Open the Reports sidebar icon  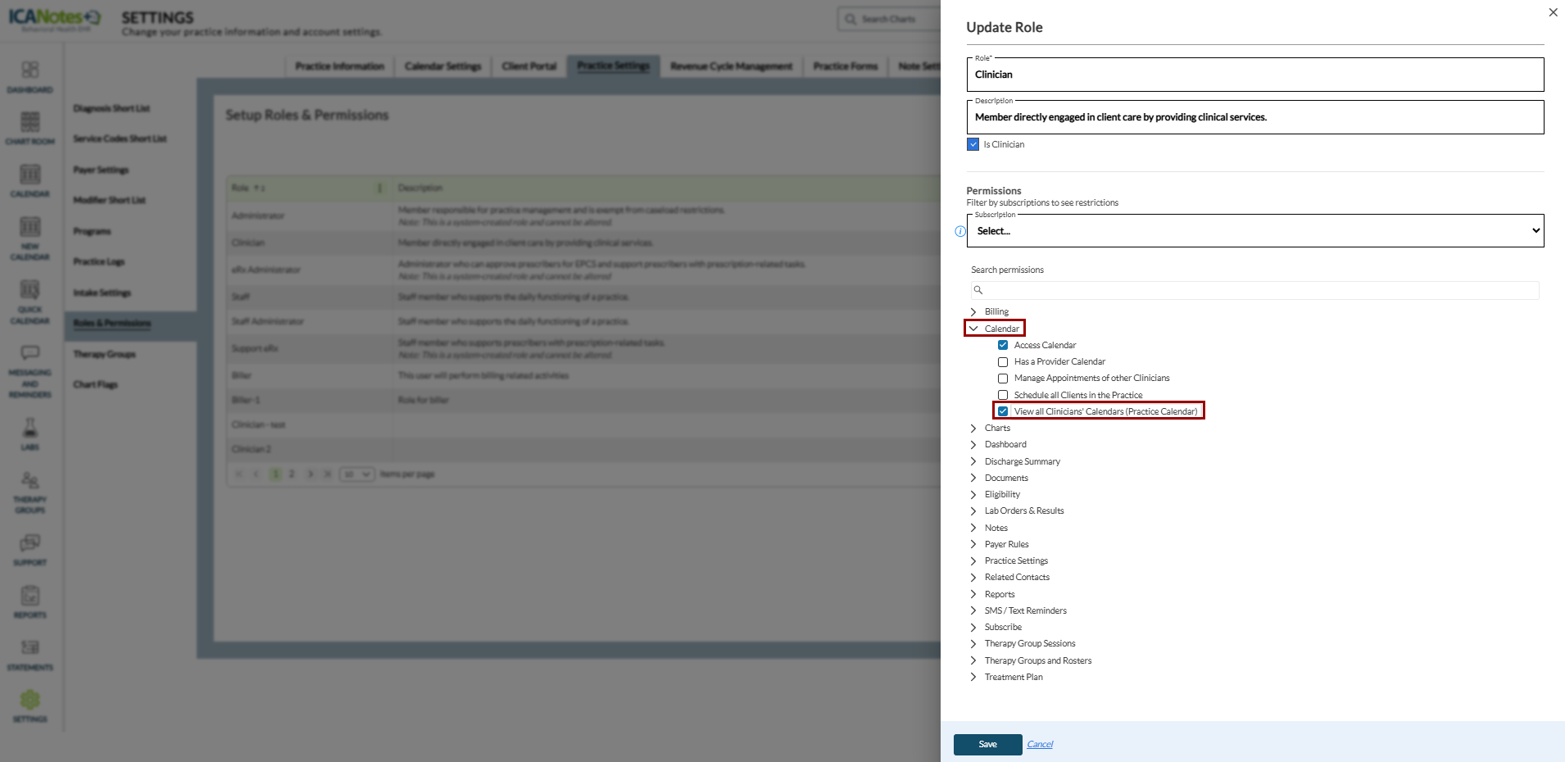(x=30, y=601)
